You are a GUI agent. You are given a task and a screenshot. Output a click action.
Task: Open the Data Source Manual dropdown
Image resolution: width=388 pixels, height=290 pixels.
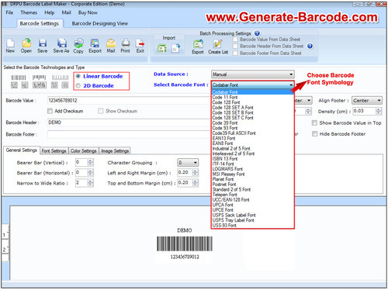point(253,74)
